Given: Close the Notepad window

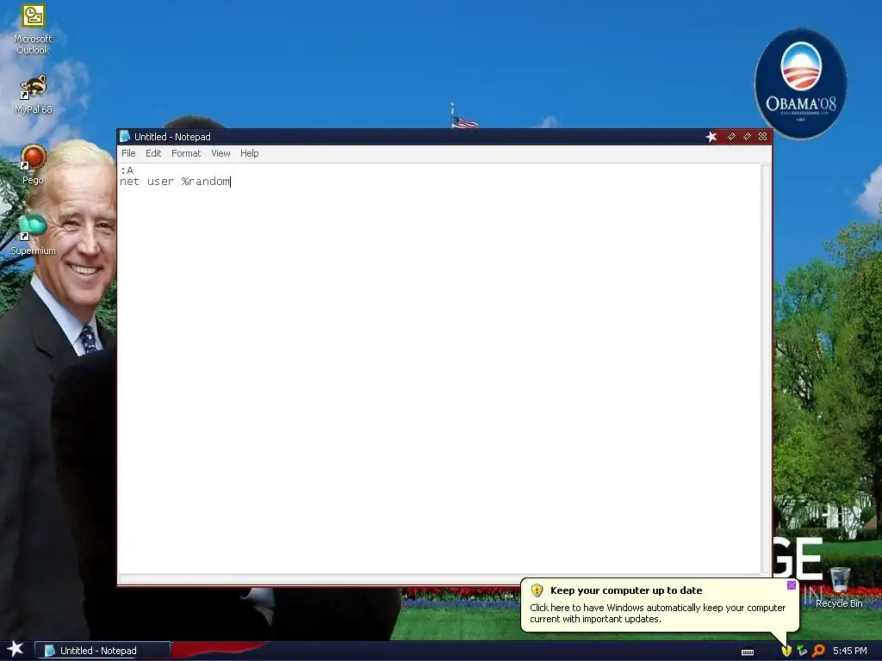Looking at the screenshot, I should 763,137.
